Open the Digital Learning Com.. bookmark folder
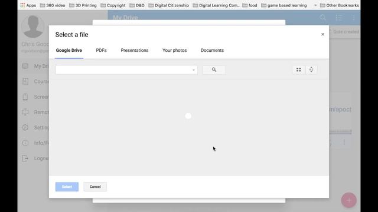The height and width of the screenshot is (212, 378). pyautogui.click(x=216, y=5)
